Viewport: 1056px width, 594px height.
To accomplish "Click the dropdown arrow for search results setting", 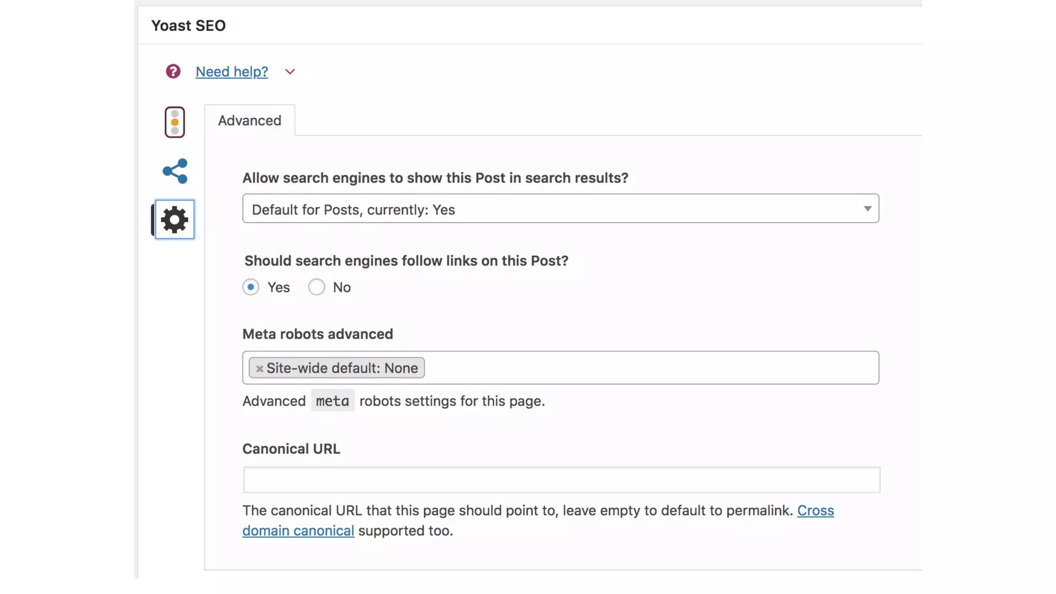I will tap(867, 209).
